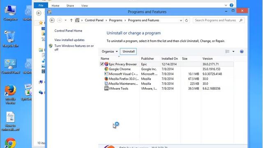This screenshot has height=148, width=263.
Task: Open the recent locations dropdown arrow
Action: point(66,20)
